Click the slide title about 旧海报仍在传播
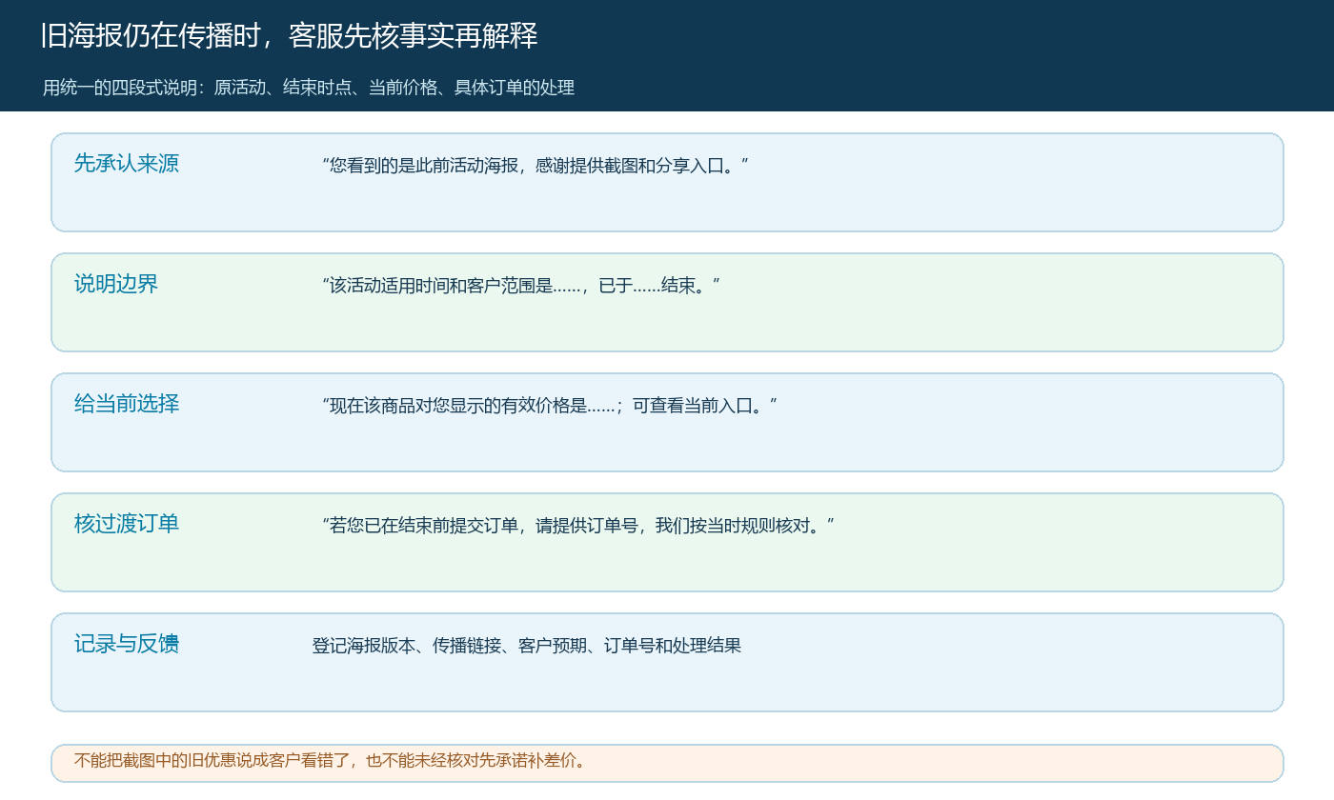The height and width of the screenshot is (800, 1334). click(x=289, y=36)
